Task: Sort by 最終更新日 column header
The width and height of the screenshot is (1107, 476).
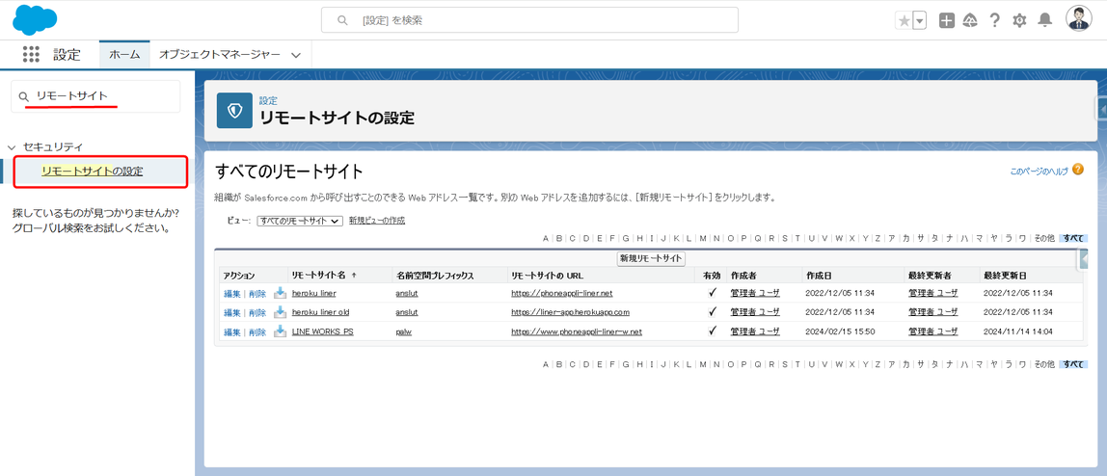Action: click(x=1004, y=275)
